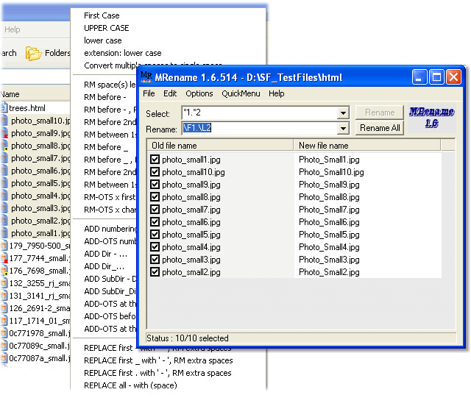Viewport: 471px width, 406px height.
Task: Choose REPLACE all - with (space) entry
Action: pos(130,385)
